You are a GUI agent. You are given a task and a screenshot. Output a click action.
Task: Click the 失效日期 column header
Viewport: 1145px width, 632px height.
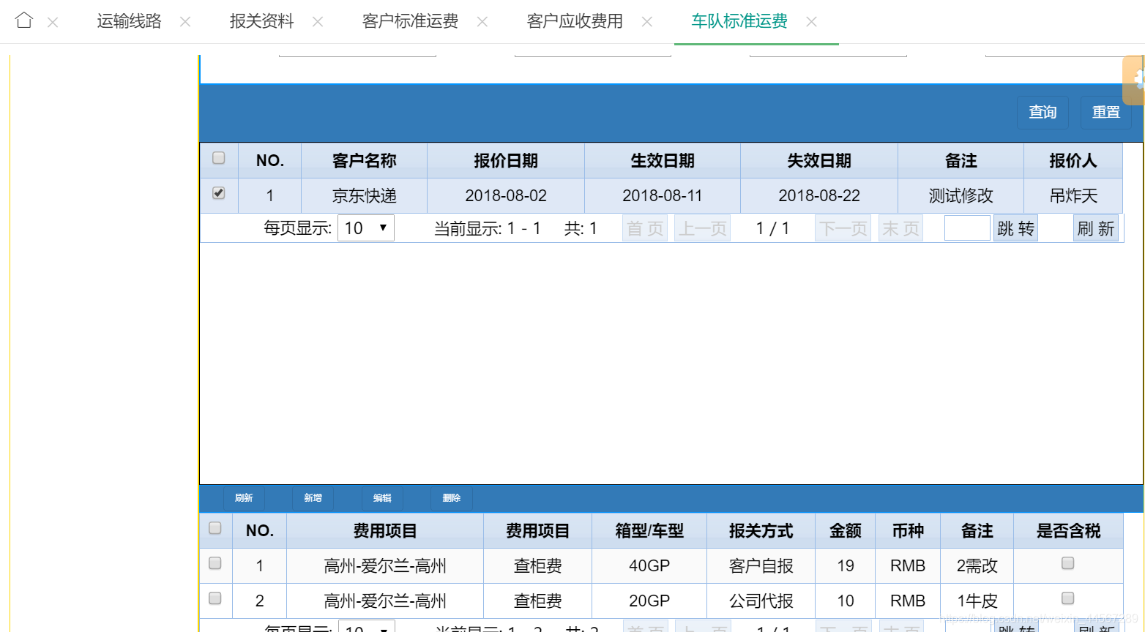pyautogui.click(x=819, y=161)
